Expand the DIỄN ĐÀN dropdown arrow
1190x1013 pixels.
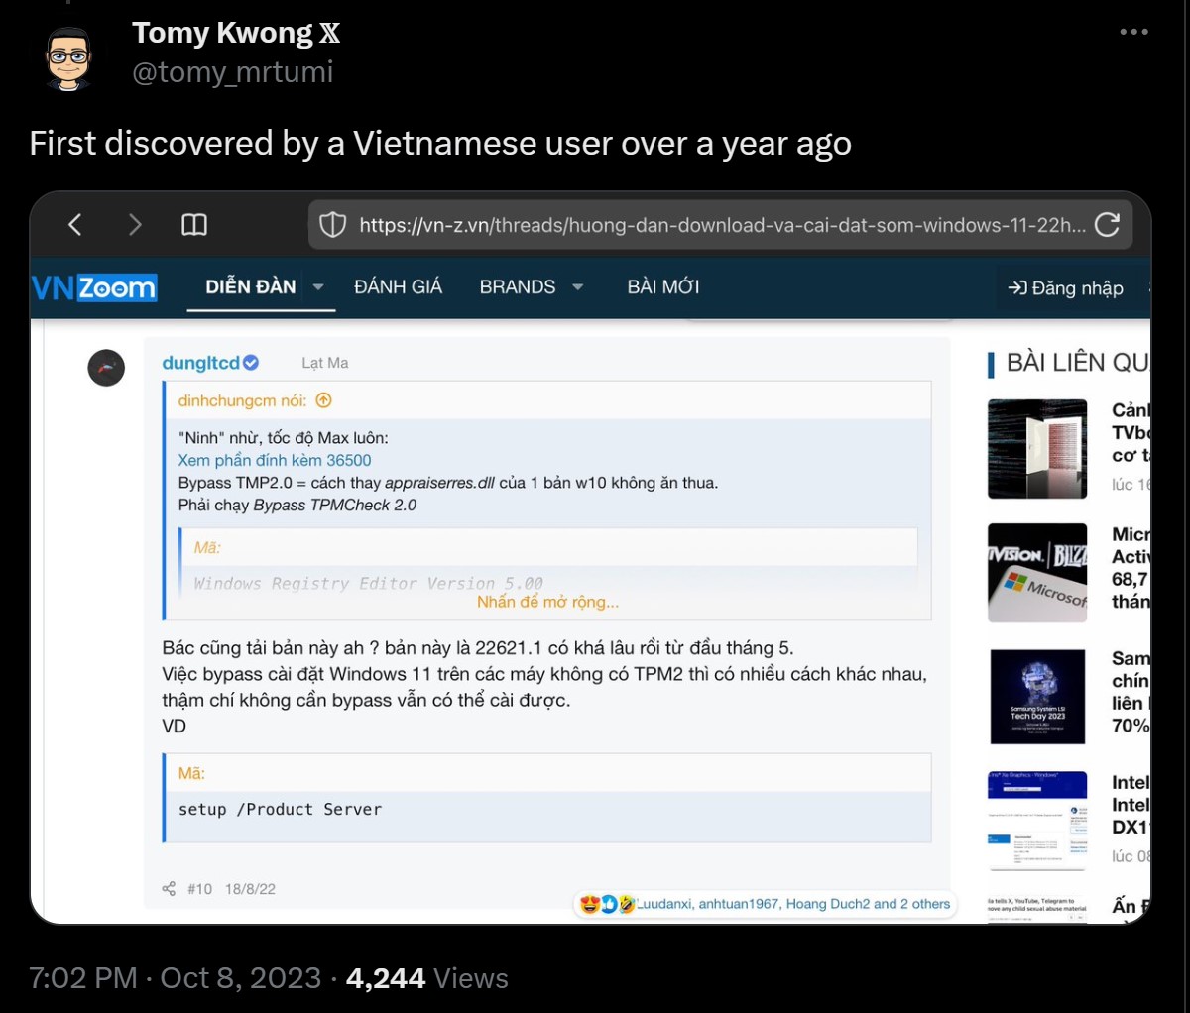pyautogui.click(x=318, y=287)
